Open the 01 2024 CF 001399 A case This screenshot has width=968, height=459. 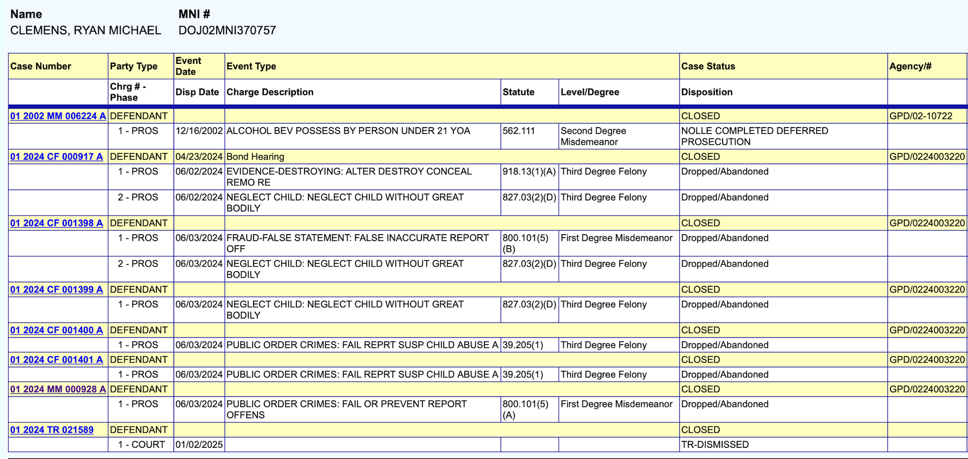(x=56, y=289)
